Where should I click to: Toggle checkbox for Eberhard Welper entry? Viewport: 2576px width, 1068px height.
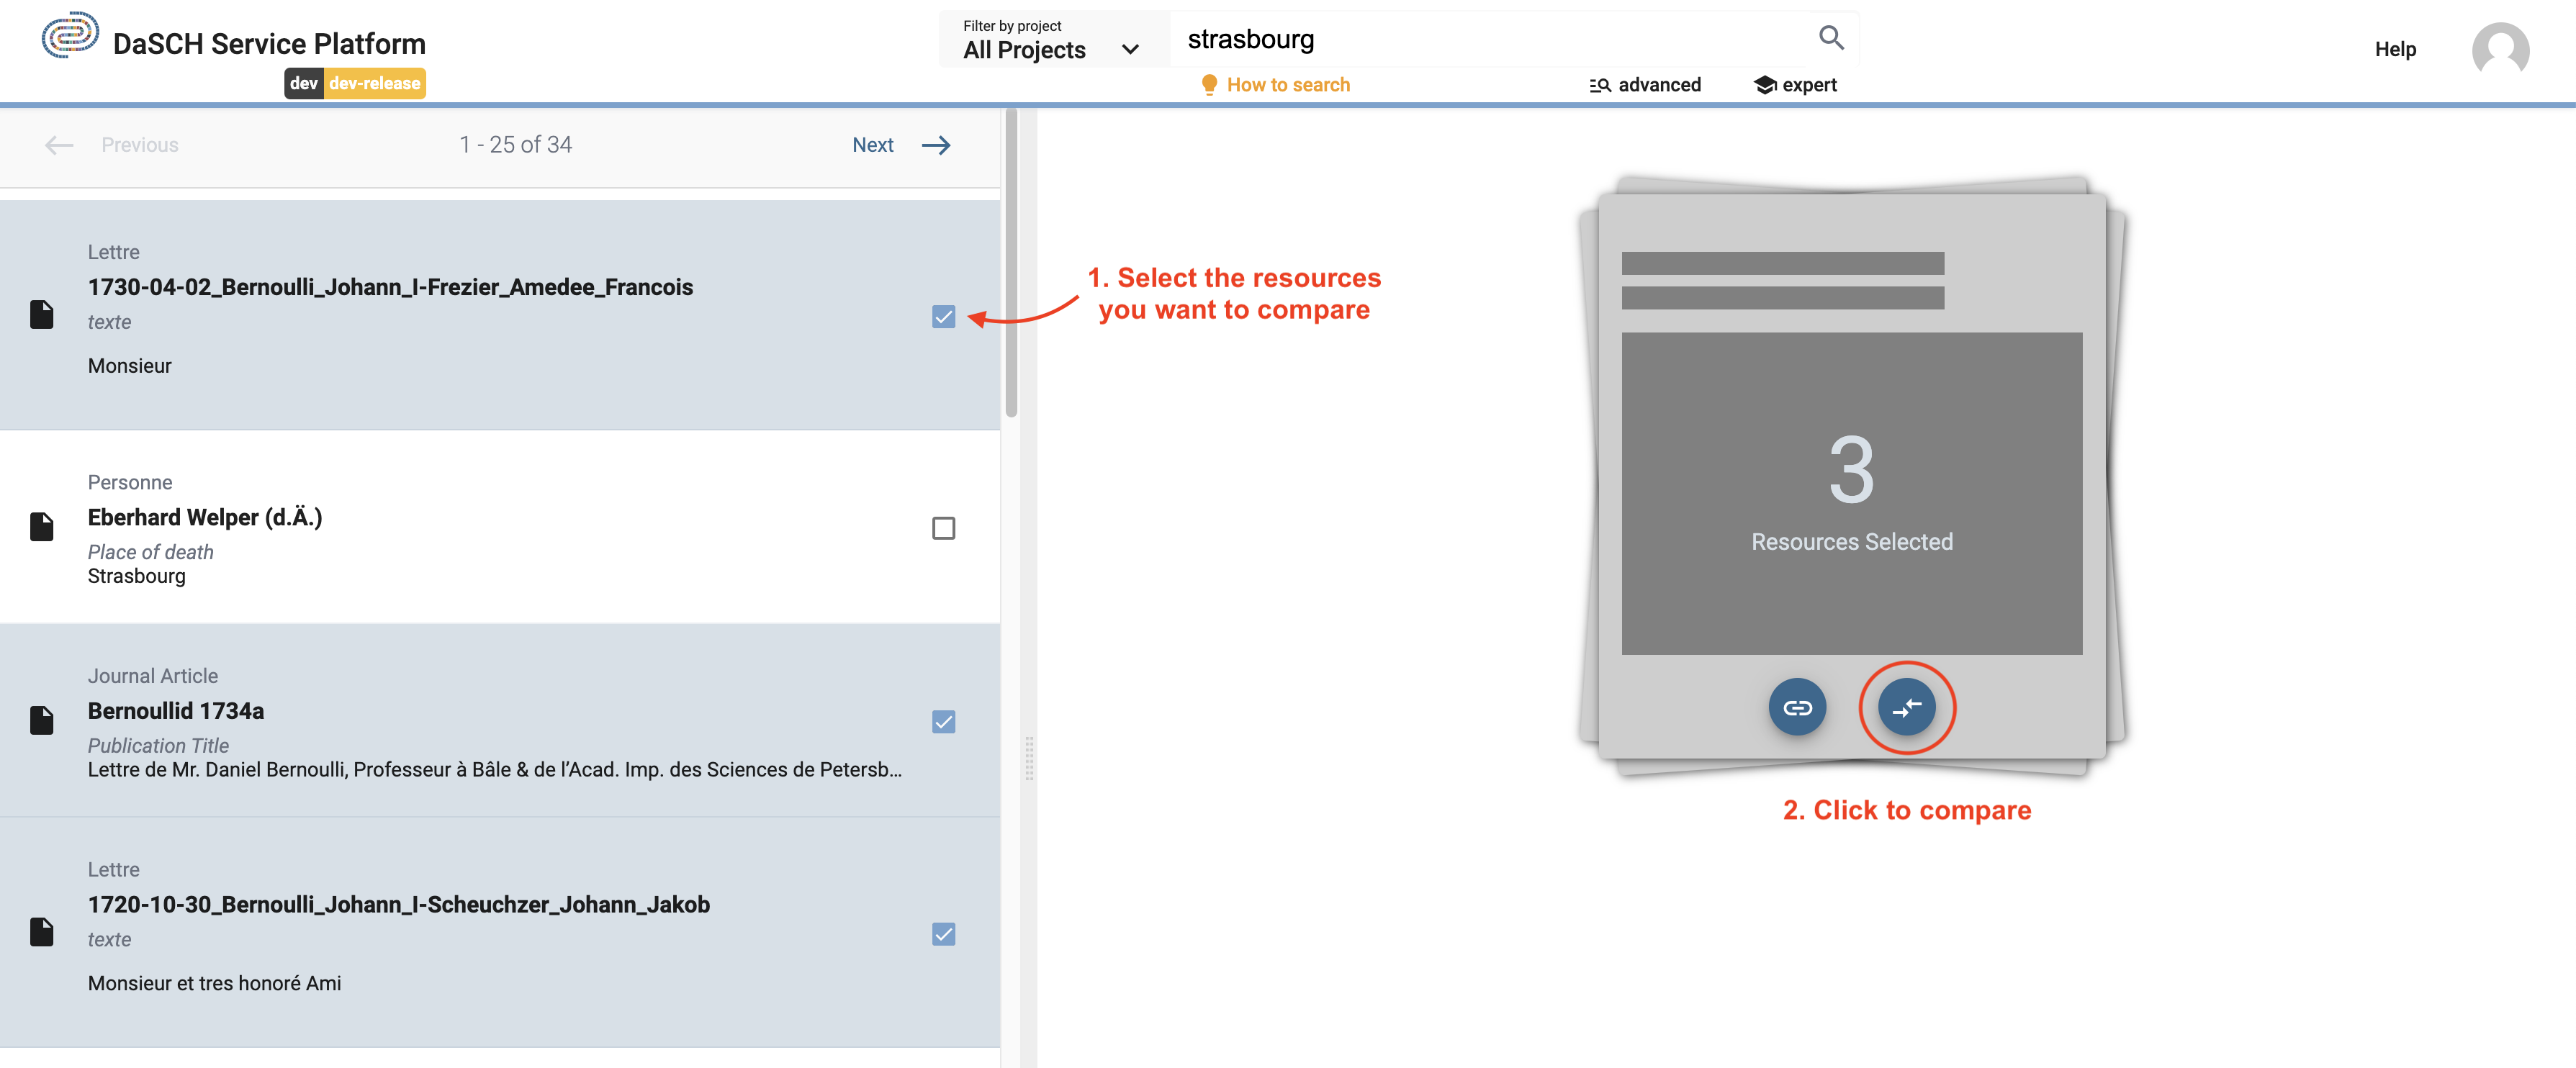(943, 528)
